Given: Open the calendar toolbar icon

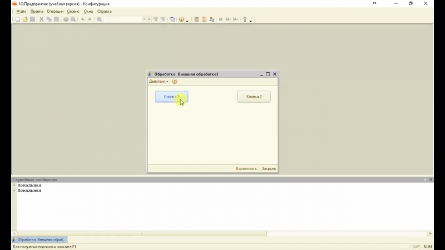Looking at the screenshot, I should tap(204, 19).
